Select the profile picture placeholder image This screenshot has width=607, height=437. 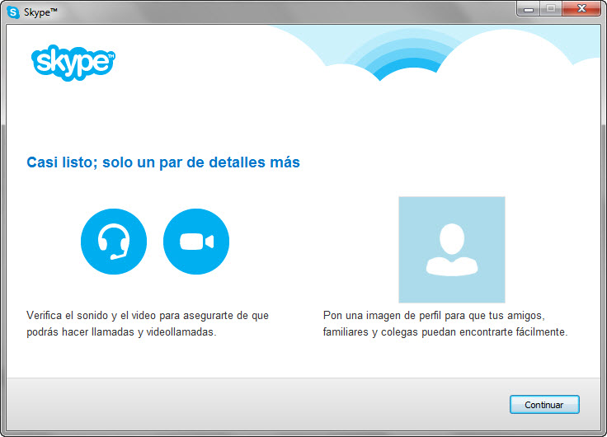(x=452, y=250)
